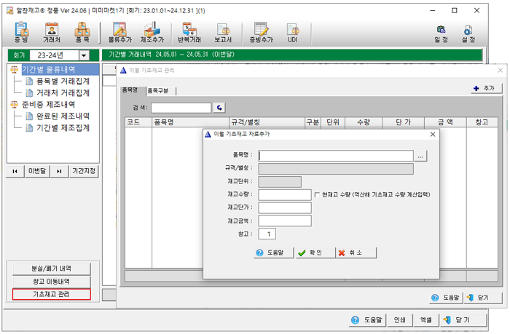
Task: Click the 금액 column header
Action: pos(445,122)
